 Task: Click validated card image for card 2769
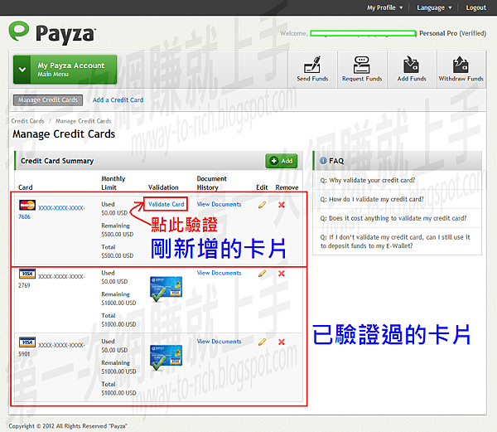coord(166,289)
